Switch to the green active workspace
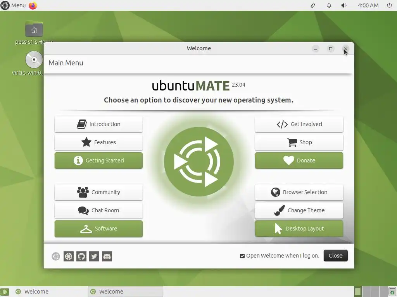This screenshot has width=397, height=297. pyautogui.click(x=358, y=292)
